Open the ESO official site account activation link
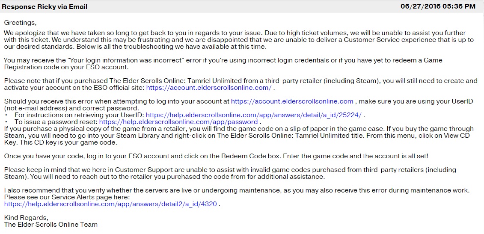484x234 pixels. [x=209, y=88]
